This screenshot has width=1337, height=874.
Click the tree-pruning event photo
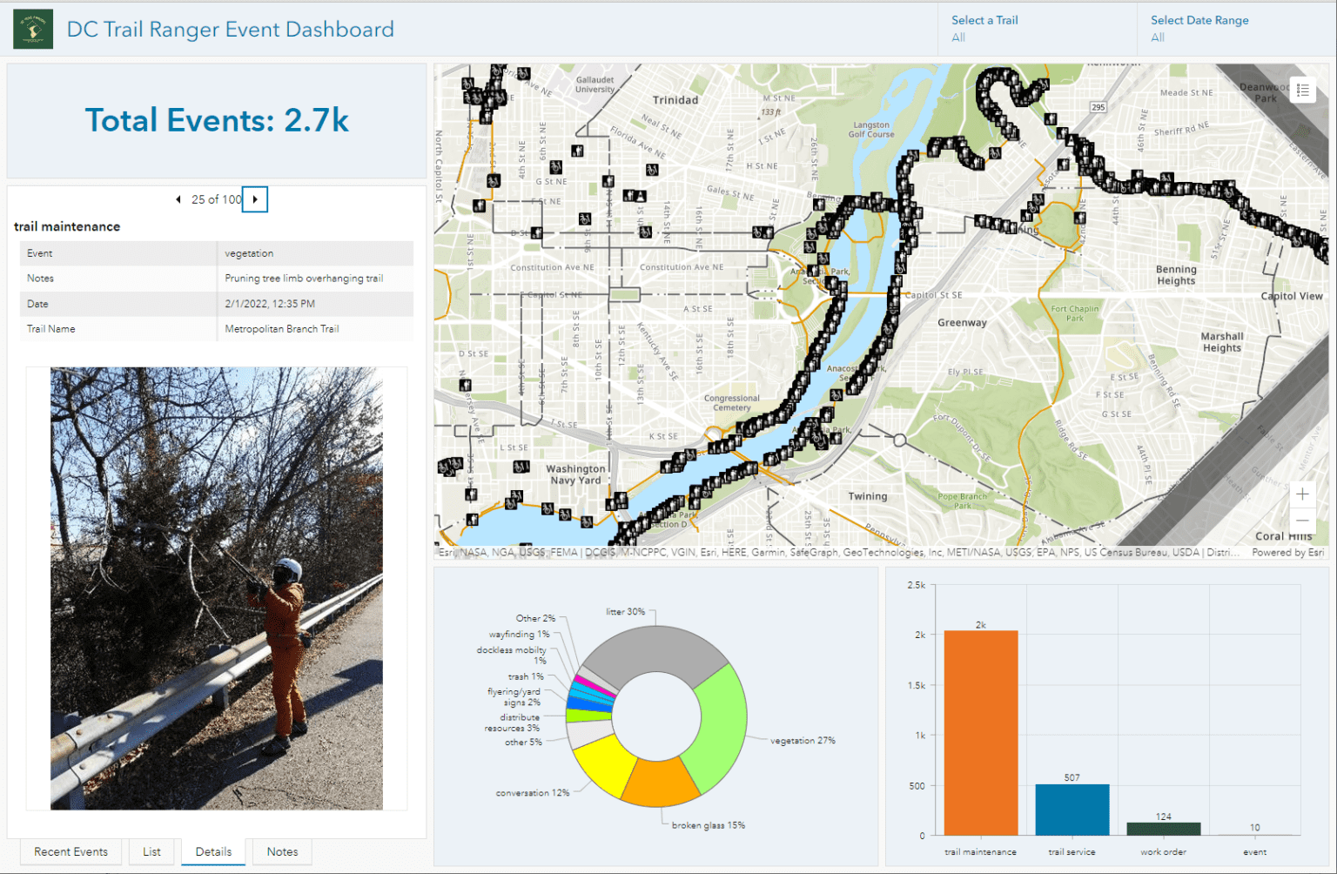pos(216,588)
